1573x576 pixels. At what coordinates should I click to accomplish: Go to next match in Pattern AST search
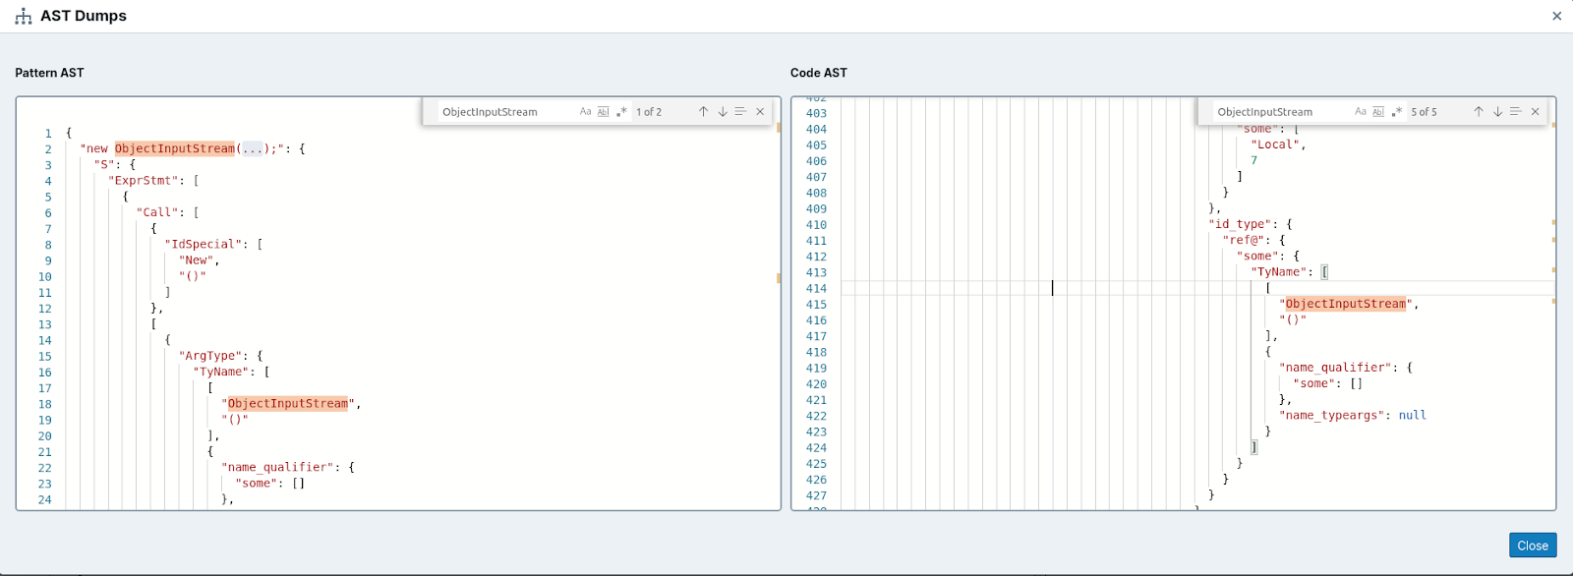[723, 112]
